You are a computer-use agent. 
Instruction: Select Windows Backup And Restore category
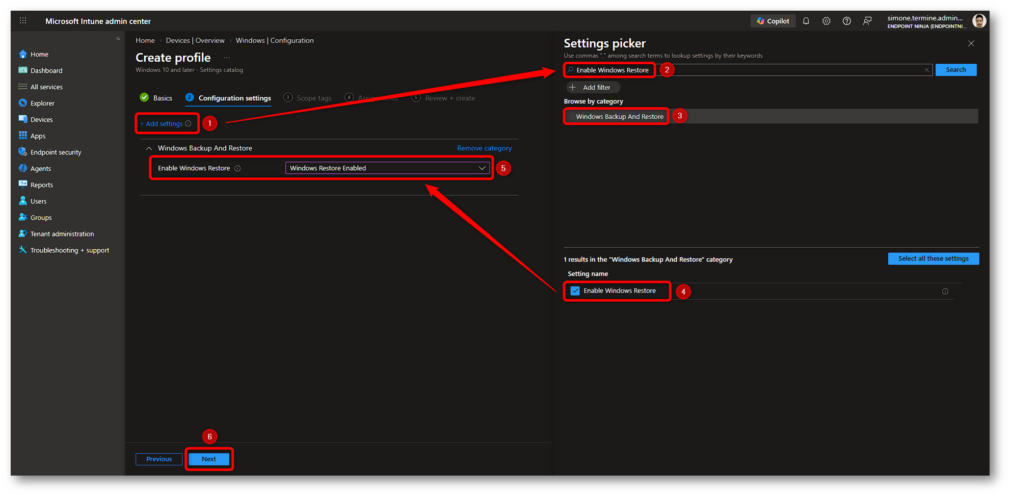tap(771, 116)
